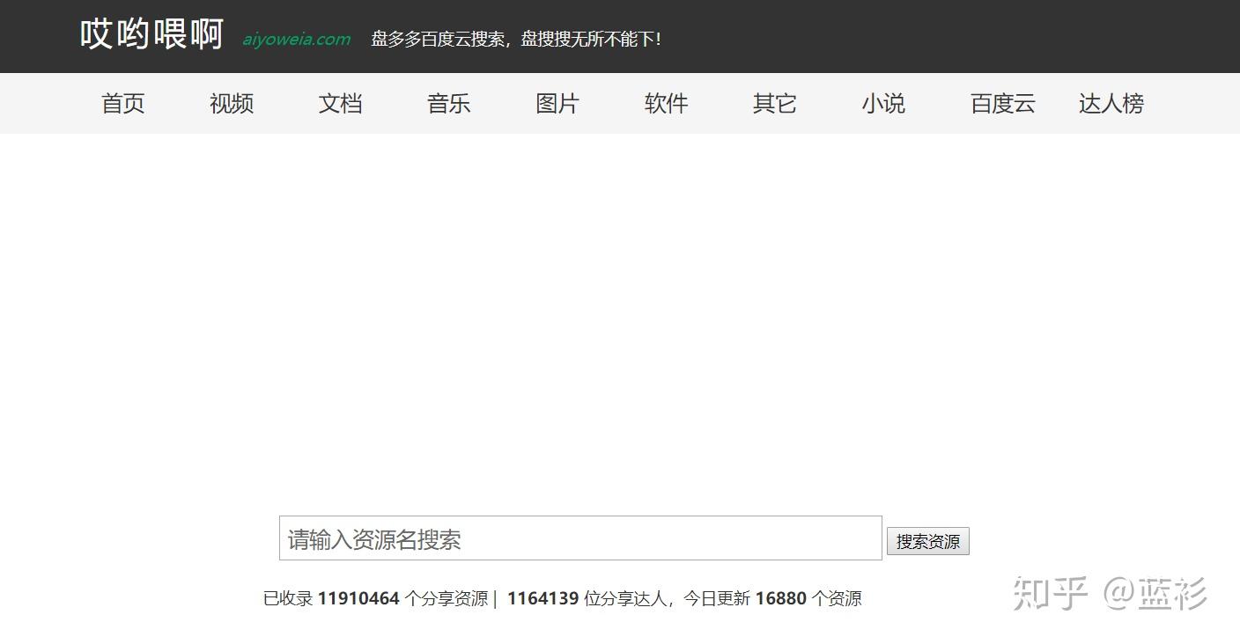Click the 哎哟喂啊 site logo
The image size is (1240, 644).
pos(151,35)
